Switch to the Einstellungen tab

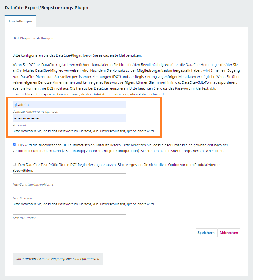(20, 22)
